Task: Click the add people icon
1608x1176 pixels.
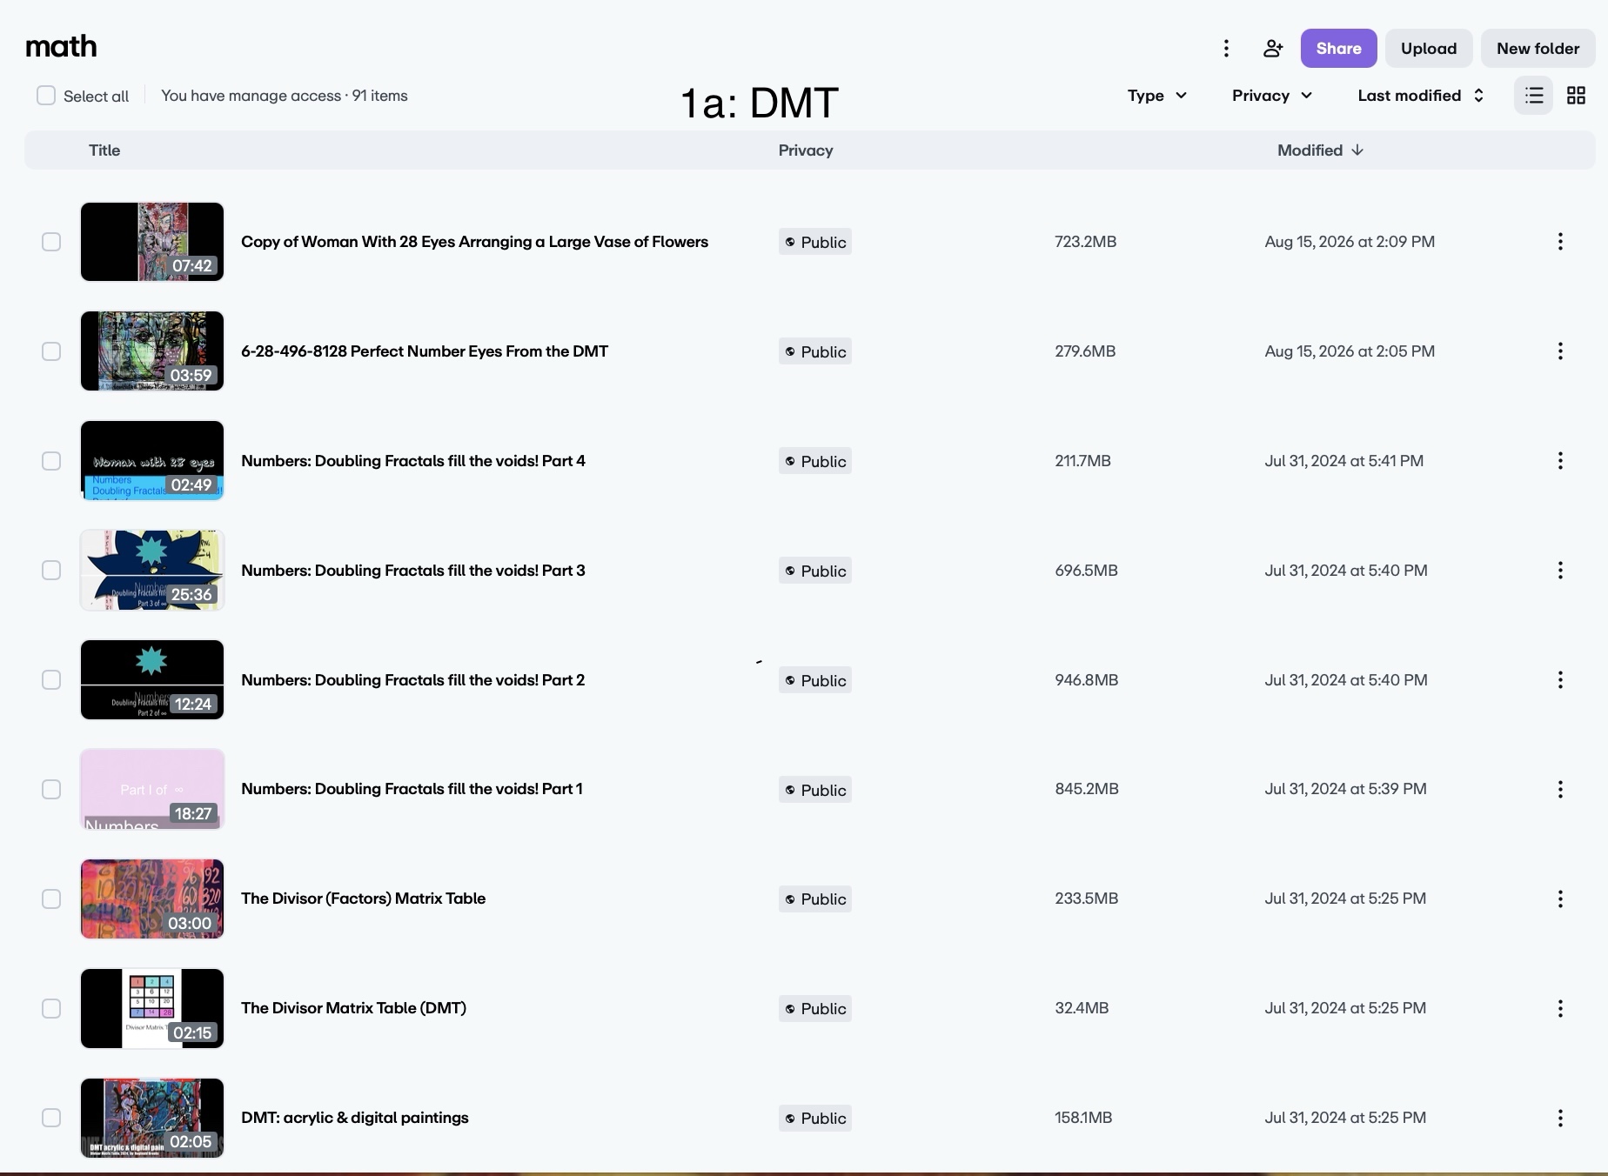Action: [x=1273, y=49]
